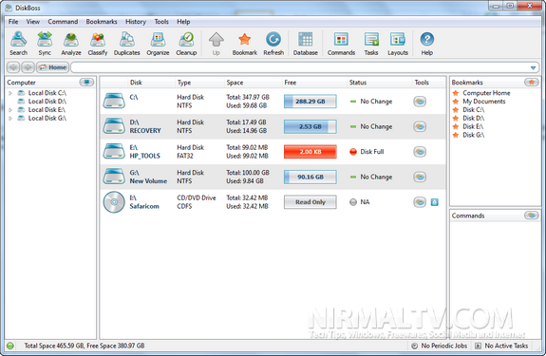Open the address bar dropdown arrow
Screen dimensions: 546x356
(533, 67)
